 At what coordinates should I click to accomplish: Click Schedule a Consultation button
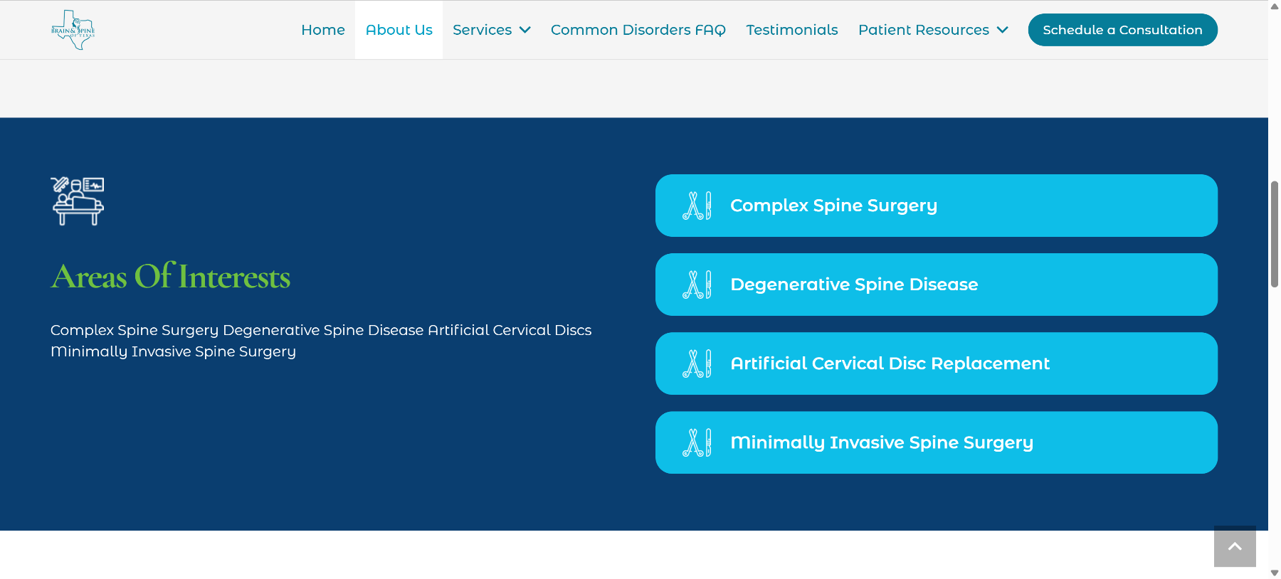[x=1122, y=30]
